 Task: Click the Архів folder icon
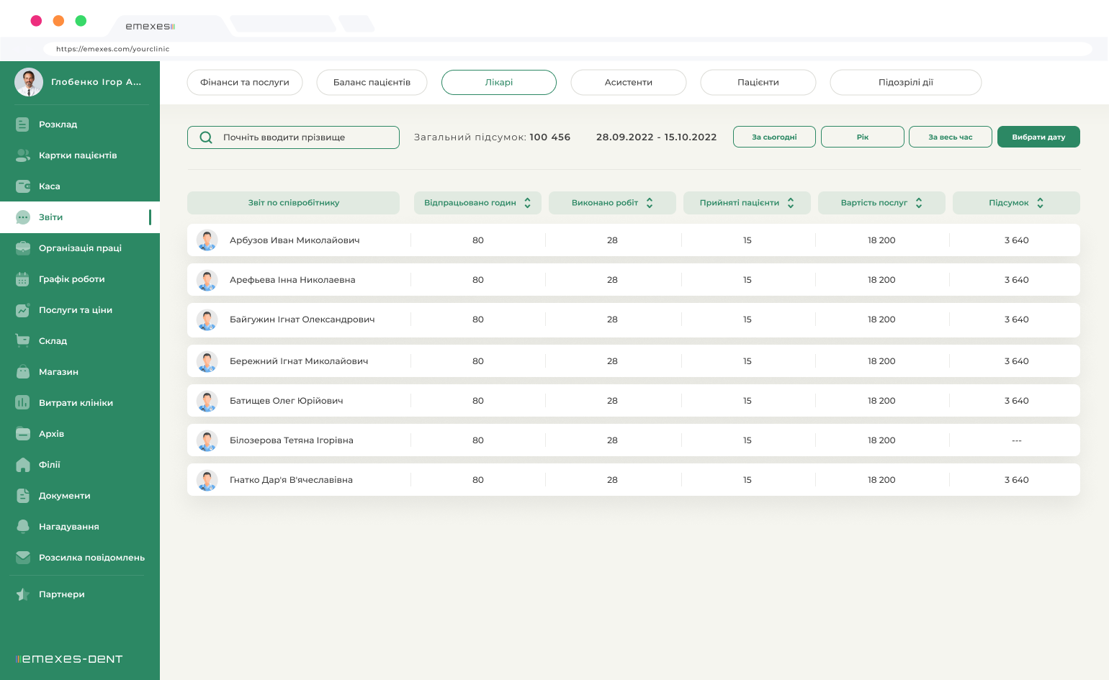(22, 434)
